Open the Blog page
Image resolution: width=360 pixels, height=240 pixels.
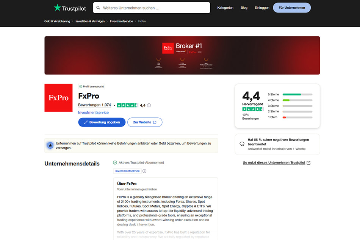click(244, 8)
